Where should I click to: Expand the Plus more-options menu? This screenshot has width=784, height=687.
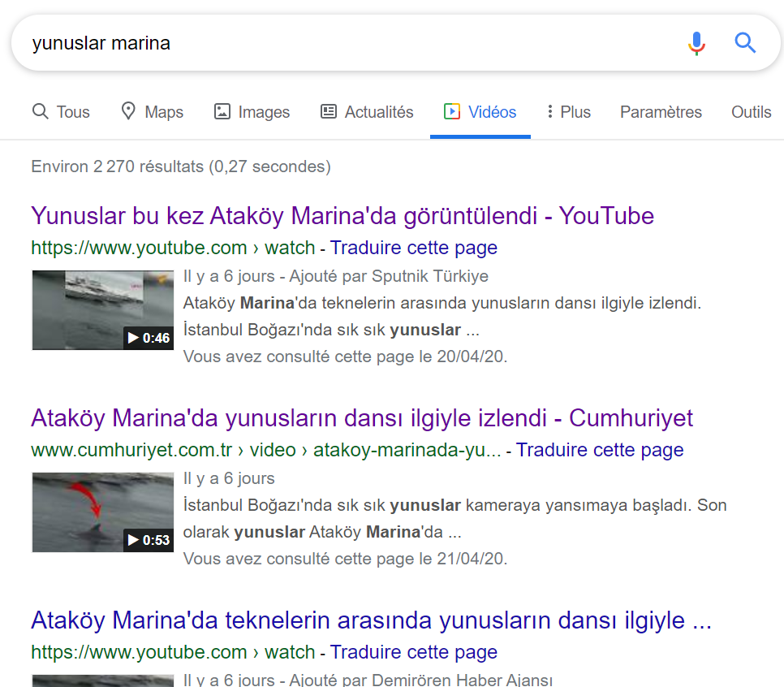tap(568, 111)
